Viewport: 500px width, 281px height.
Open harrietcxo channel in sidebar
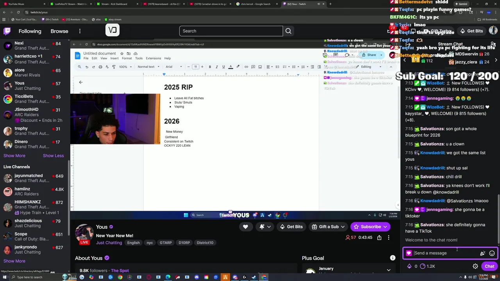[x=34, y=59]
